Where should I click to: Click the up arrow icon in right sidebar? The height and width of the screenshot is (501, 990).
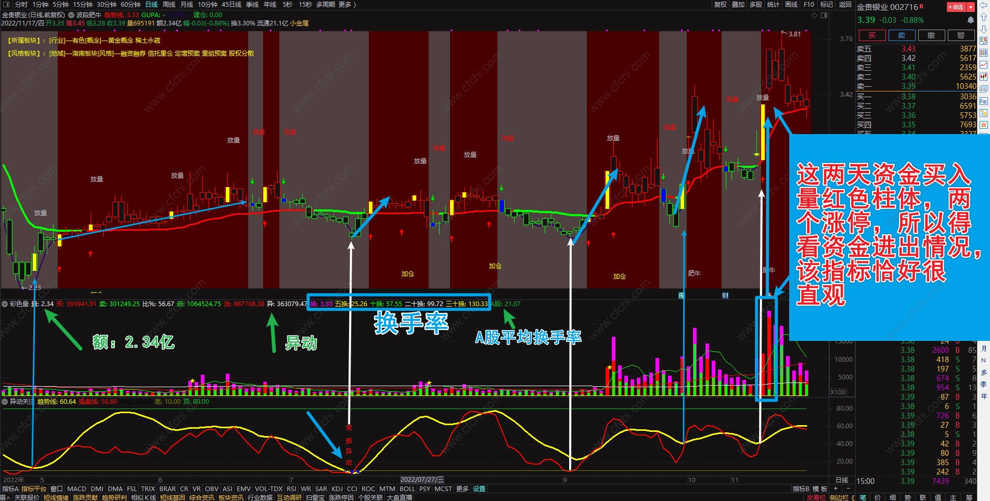pos(983,18)
